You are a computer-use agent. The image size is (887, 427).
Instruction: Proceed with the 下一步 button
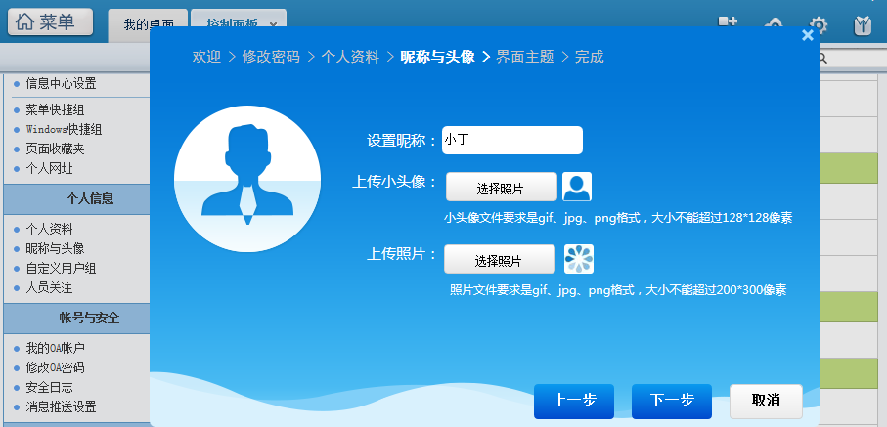(671, 401)
